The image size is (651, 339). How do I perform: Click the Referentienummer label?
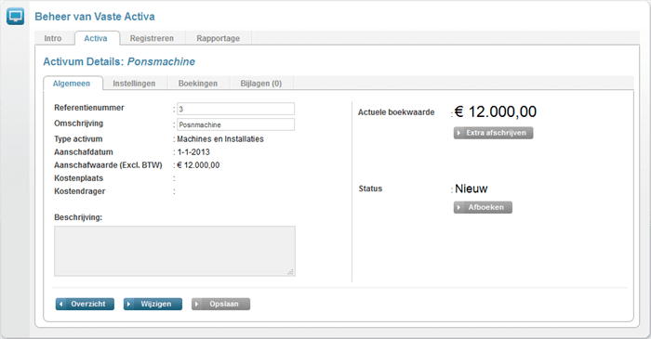tap(89, 108)
